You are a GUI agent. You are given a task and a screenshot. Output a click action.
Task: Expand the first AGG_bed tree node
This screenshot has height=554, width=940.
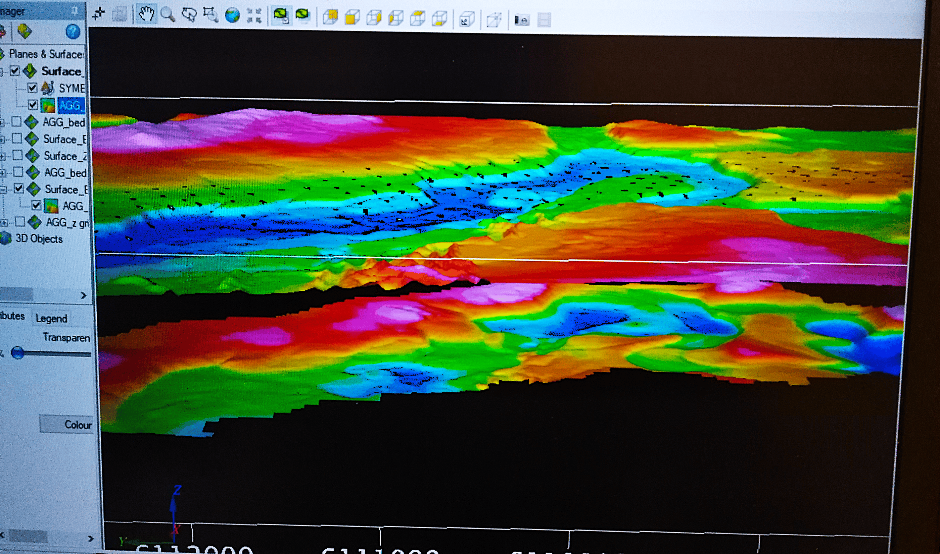(x=2, y=122)
